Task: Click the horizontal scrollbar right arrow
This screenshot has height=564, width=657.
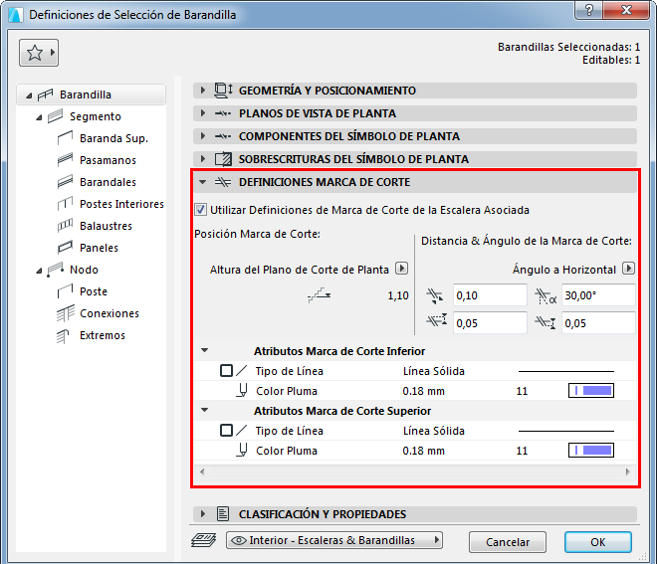Action: pos(627,471)
